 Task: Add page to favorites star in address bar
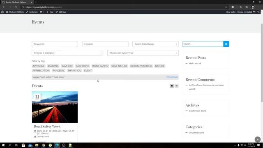[x=226, y=7]
